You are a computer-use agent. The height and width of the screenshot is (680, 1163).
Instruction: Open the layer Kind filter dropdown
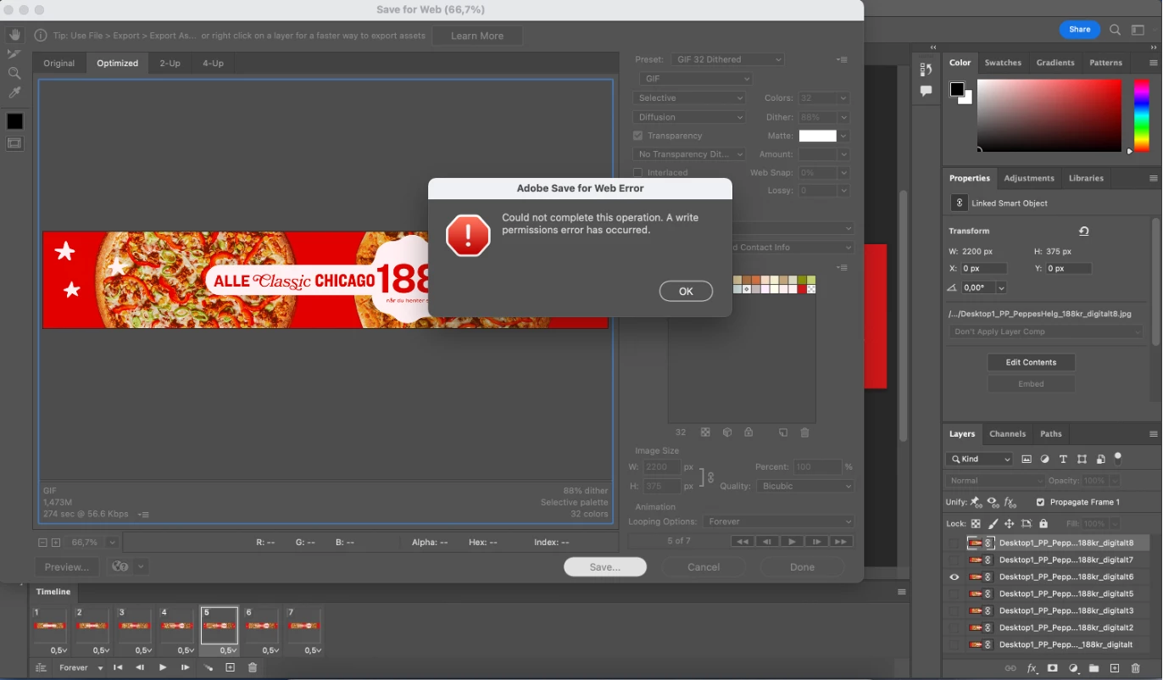[x=979, y=459]
